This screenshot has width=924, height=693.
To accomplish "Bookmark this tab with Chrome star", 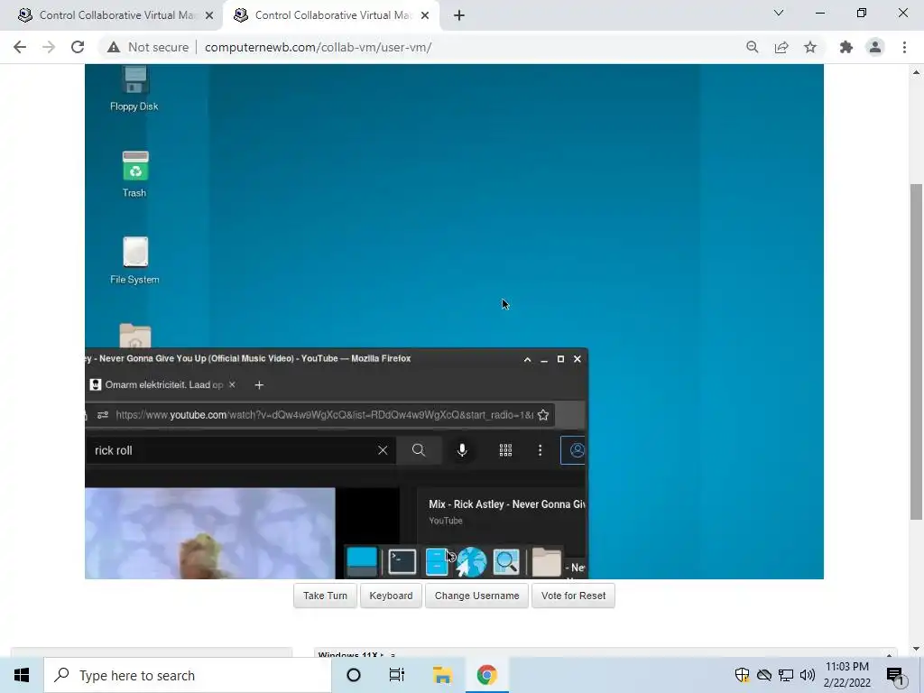I will point(810,47).
